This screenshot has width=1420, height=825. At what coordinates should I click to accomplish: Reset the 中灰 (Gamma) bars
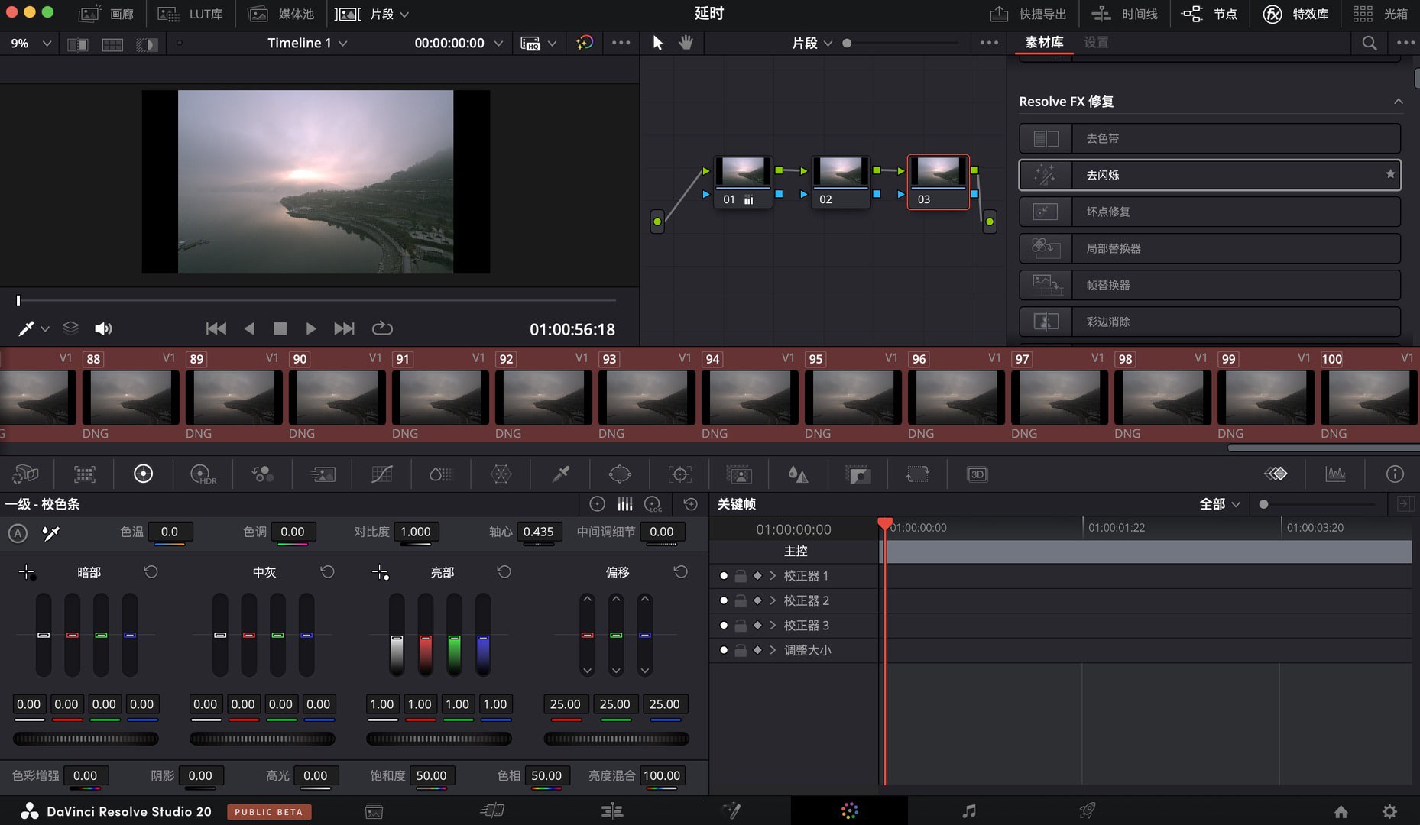coord(327,571)
